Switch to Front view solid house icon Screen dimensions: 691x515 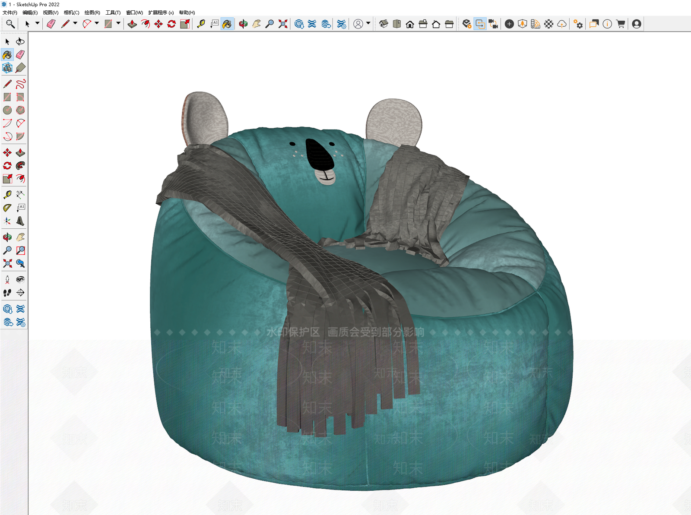click(410, 24)
